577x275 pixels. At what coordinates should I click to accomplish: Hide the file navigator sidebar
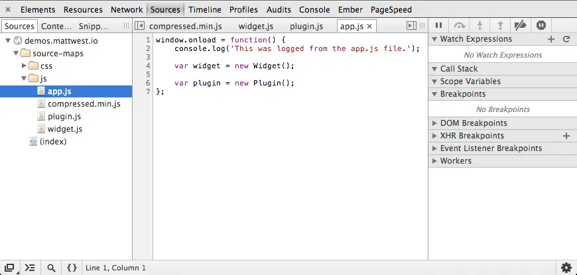139,25
